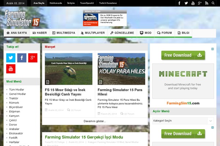Select BILGI main tab
220x146 pixels.
click(183, 33)
